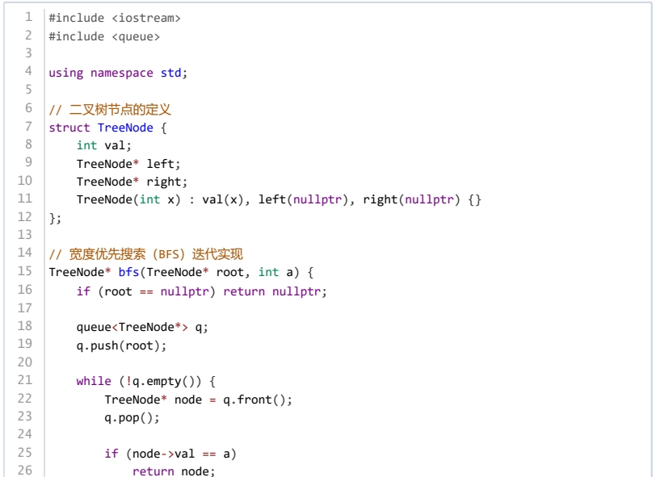Click the 'q.pop();' statement
656x477 pixels.
coord(132,418)
